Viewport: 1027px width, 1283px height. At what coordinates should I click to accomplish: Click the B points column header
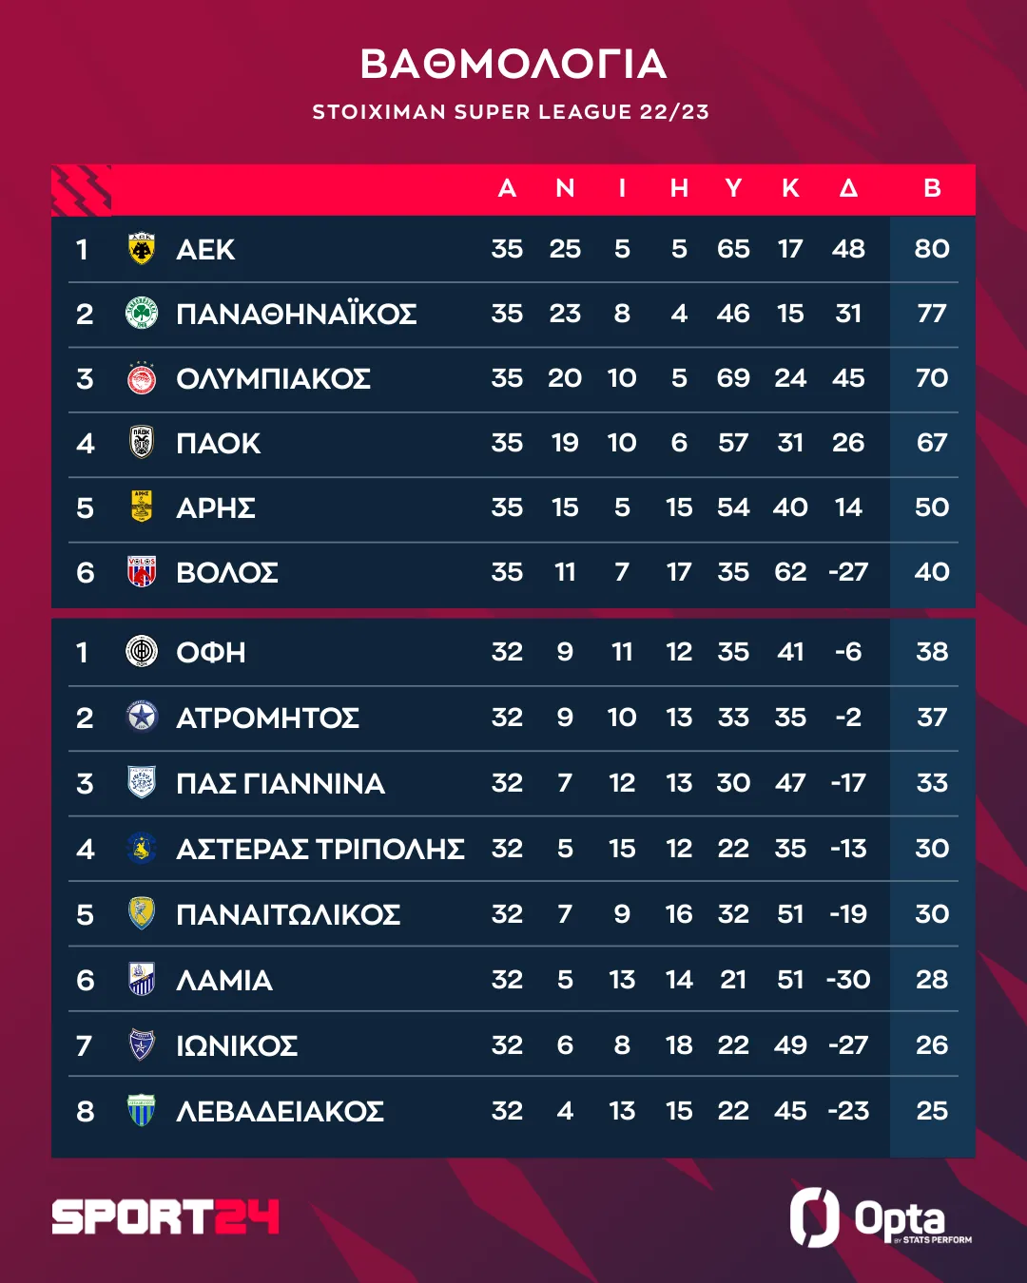click(x=932, y=188)
